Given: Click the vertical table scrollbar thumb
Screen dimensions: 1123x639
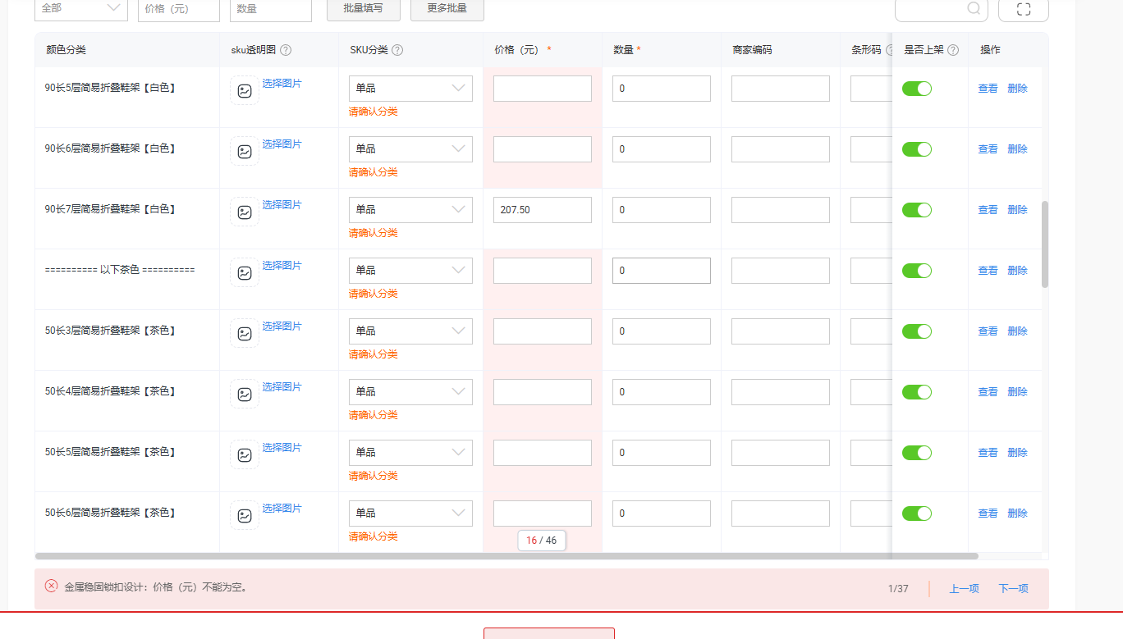Looking at the screenshot, I should (x=1045, y=244).
